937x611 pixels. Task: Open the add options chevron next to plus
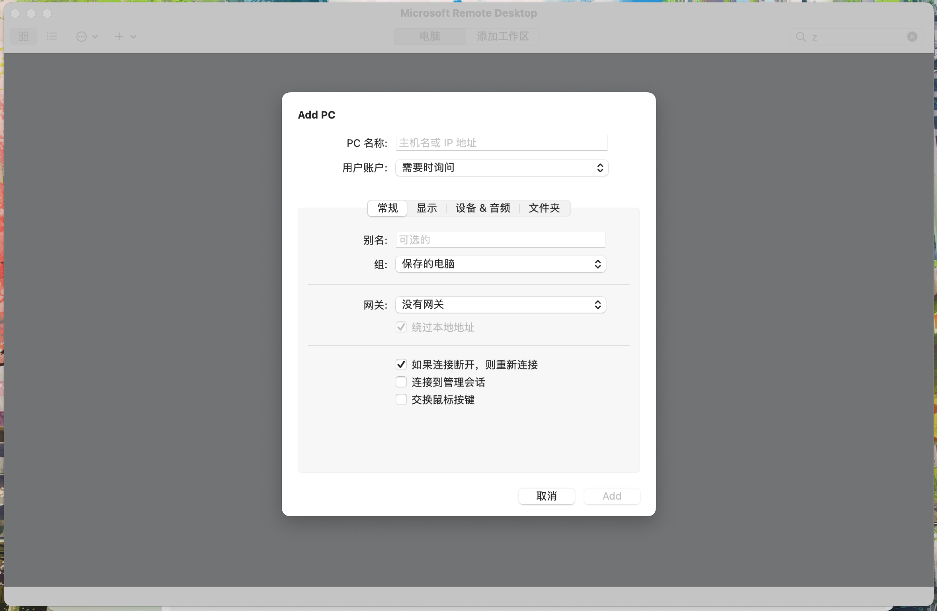[133, 37]
